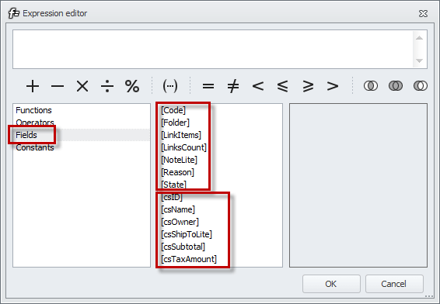Click the middle filled-circles logical operator icon

coord(396,85)
